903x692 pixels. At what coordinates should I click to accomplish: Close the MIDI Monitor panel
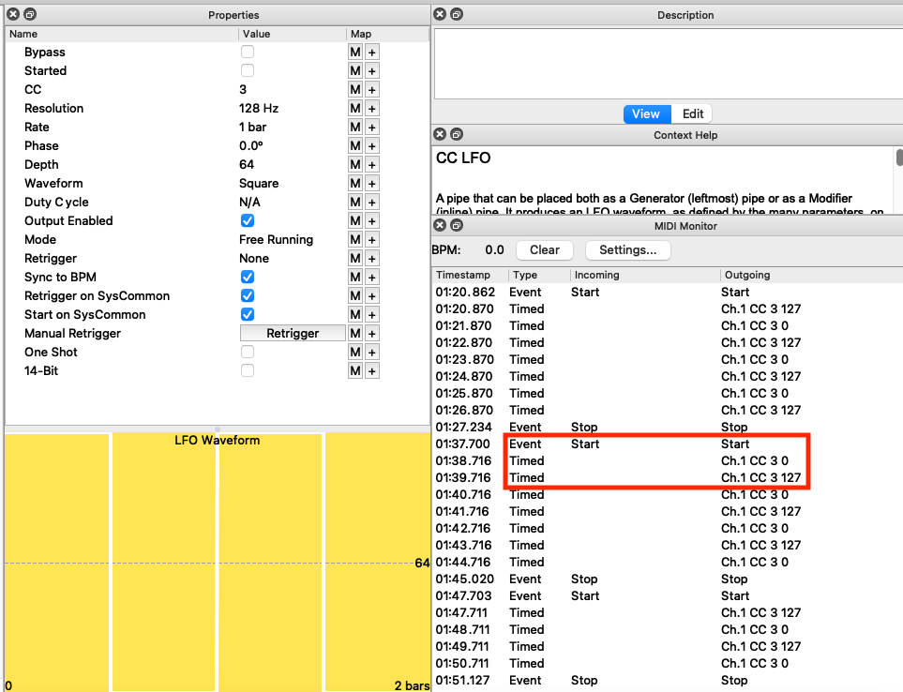click(440, 225)
